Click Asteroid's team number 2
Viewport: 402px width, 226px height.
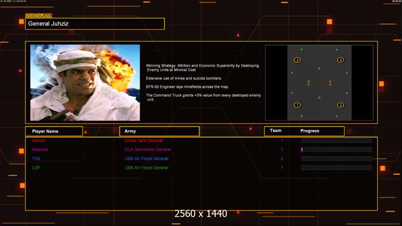(x=282, y=150)
